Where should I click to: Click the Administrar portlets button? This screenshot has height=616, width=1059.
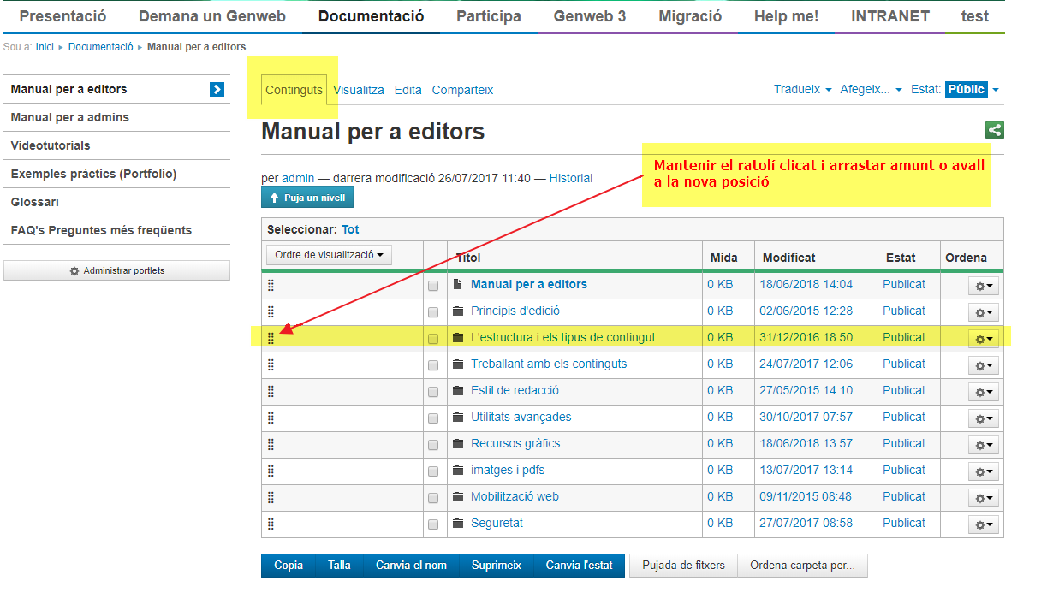click(116, 270)
